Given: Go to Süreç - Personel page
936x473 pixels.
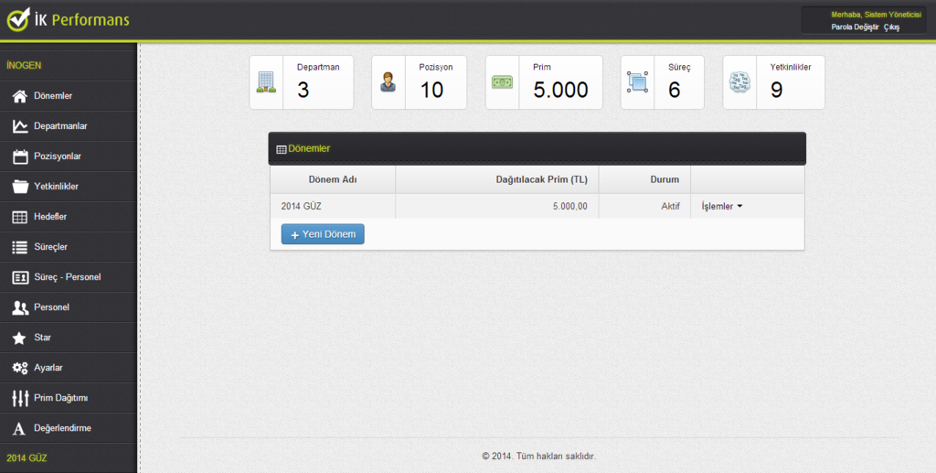Looking at the screenshot, I should point(67,277).
